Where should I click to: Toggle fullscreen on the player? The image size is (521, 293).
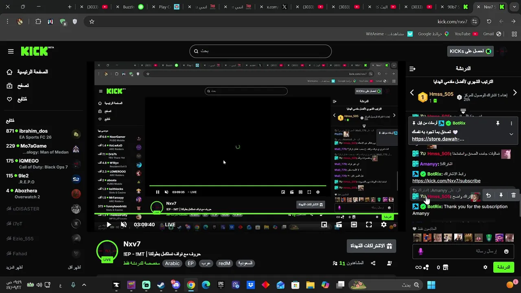pyautogui.click(x=369, y=225)
